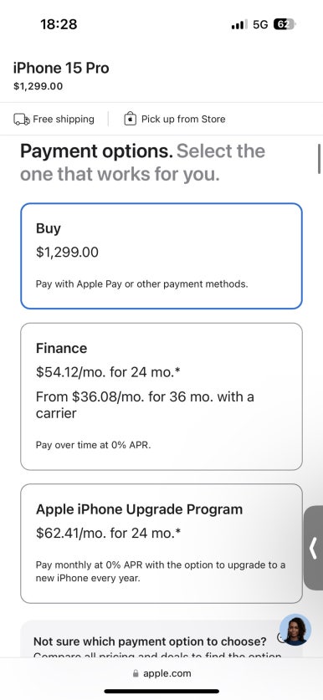Image resolution: width=323 pixels, height=700 pixels.
Task: Tap the status bar clock showing 18:28
Action: 59,24
